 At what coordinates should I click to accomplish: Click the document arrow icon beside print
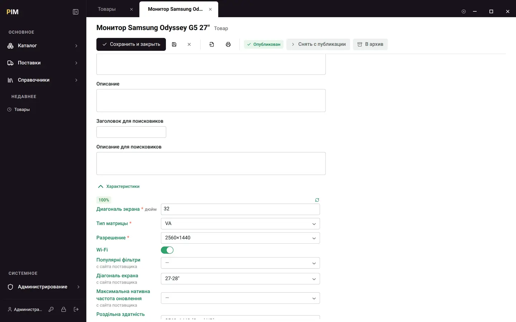(x=212, y=44)
